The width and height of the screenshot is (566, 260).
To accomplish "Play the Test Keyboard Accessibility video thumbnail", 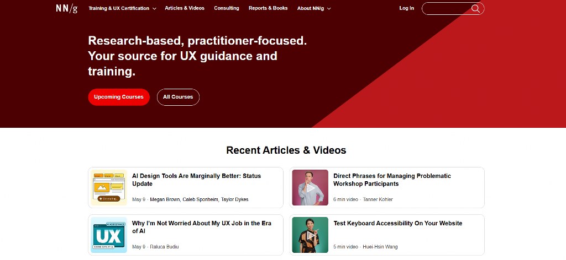I will [310, 235].
